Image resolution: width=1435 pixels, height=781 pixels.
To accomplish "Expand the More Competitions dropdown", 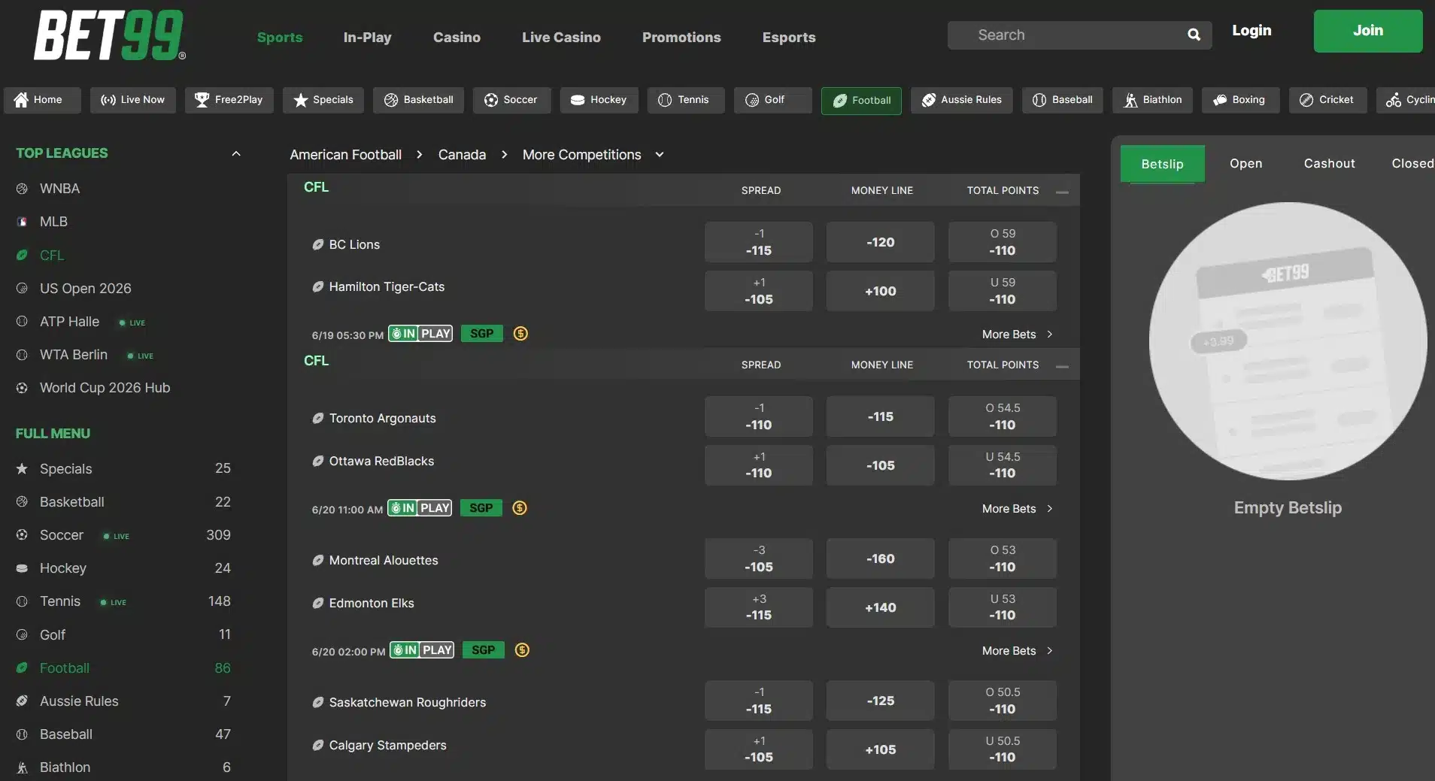I will click(x=660, y=154).
